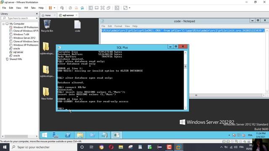Switch to Unity mode icon

(108, 8)
